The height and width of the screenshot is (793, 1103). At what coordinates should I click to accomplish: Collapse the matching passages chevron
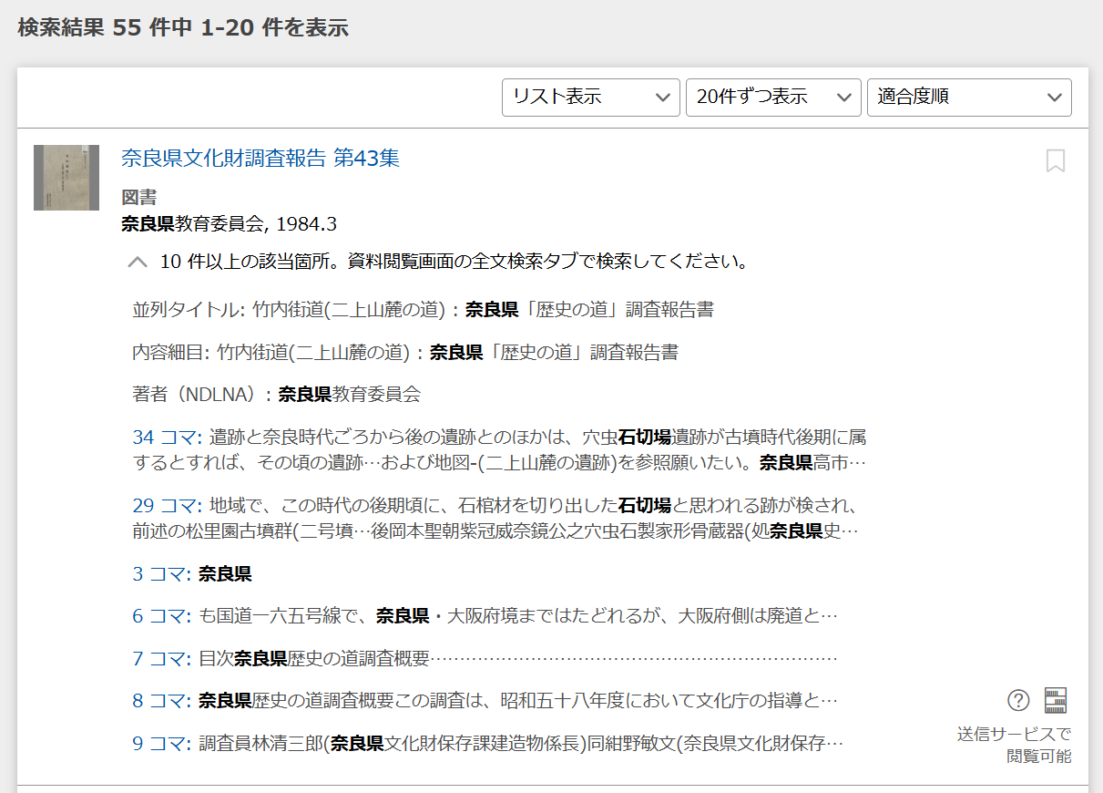tap(138, 263)
